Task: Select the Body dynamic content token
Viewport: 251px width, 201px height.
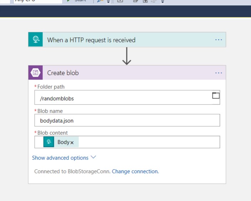Action: pyautogui.click(x=61, y=142)
